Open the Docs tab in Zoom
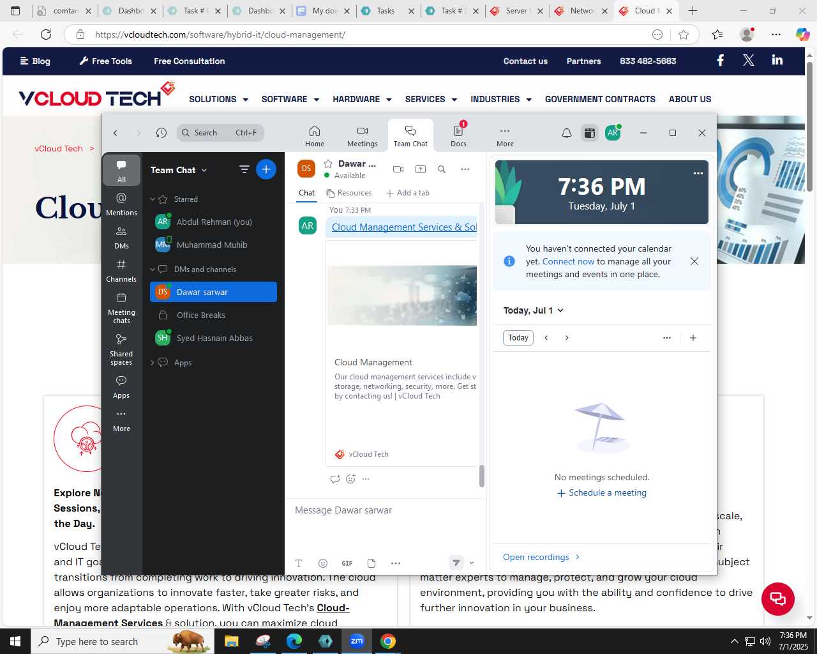The height and width of the screenshot is (654, 817). [x=458, y=136]
